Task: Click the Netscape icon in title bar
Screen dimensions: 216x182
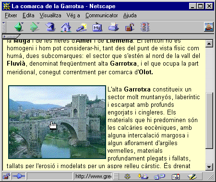Action: click(x=6, y=6)
